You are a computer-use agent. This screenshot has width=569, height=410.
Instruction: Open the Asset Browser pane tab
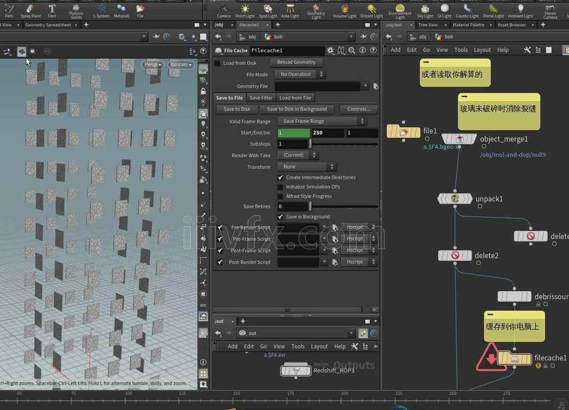512,25
